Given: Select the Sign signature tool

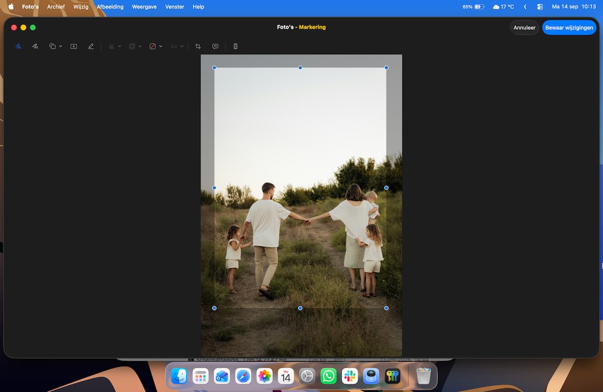Looking at the screenshot, I should click(x=91, y=46).
